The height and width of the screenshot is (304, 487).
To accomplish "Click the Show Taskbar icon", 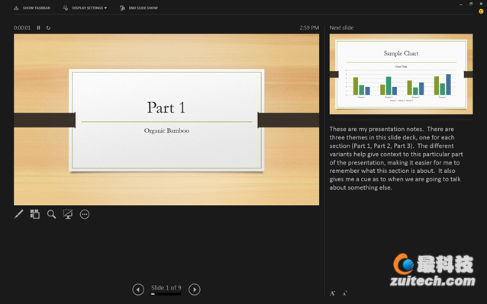I will (16, 8).
